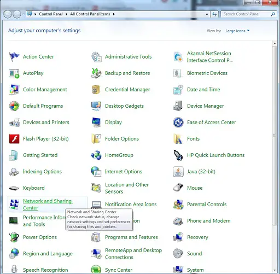Refresh the Control Panel view
Screen dimensions: 280x274
point(214,14)
